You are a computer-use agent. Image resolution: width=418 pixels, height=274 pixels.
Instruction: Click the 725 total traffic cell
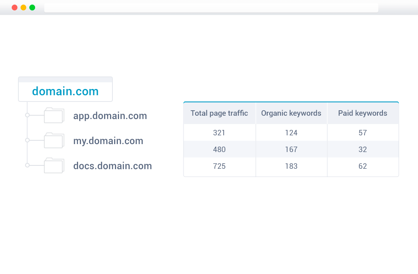[219, 166]
